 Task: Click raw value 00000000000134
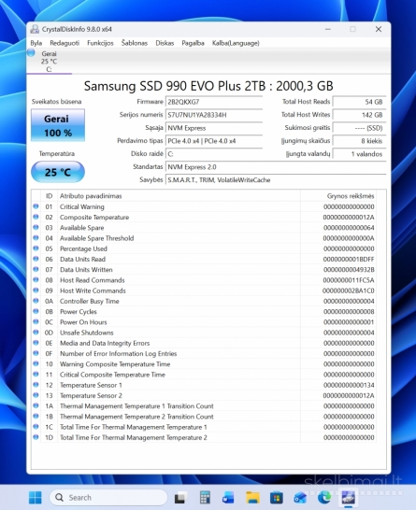point(349,385)
